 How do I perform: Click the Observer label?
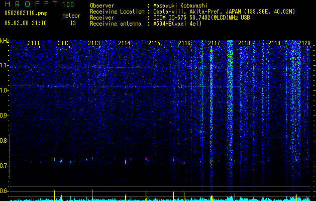click(102, 6)
